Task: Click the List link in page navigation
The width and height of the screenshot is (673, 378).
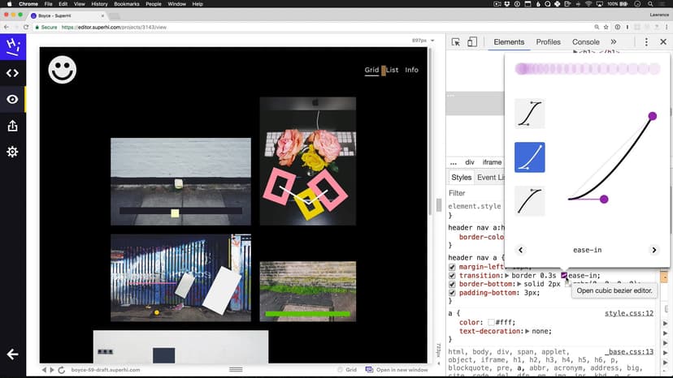Action: click(x=393, y=70)
